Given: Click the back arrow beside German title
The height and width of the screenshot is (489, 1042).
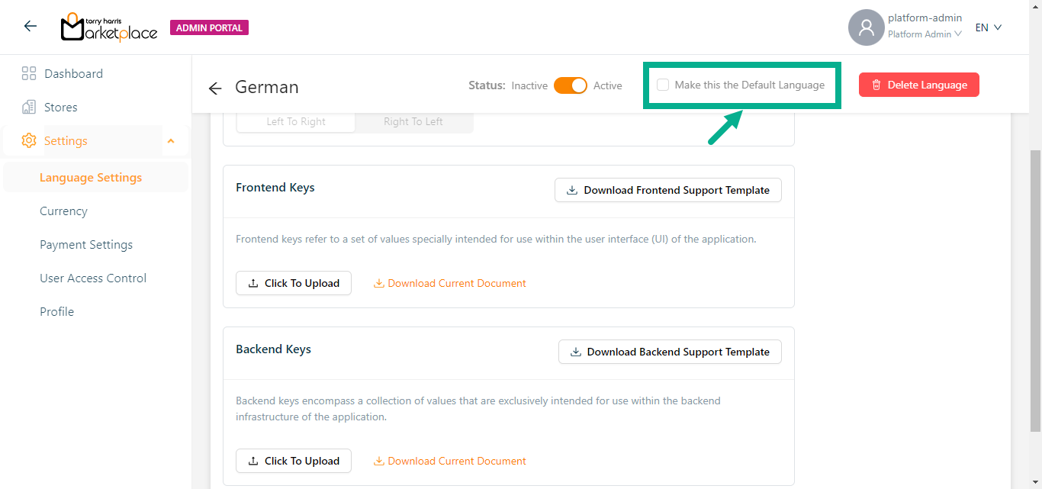Looking at the screenshot, I should coord(215,88).
